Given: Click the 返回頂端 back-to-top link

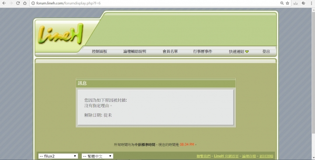Looking at the screenshot, I should pos(266,156).
